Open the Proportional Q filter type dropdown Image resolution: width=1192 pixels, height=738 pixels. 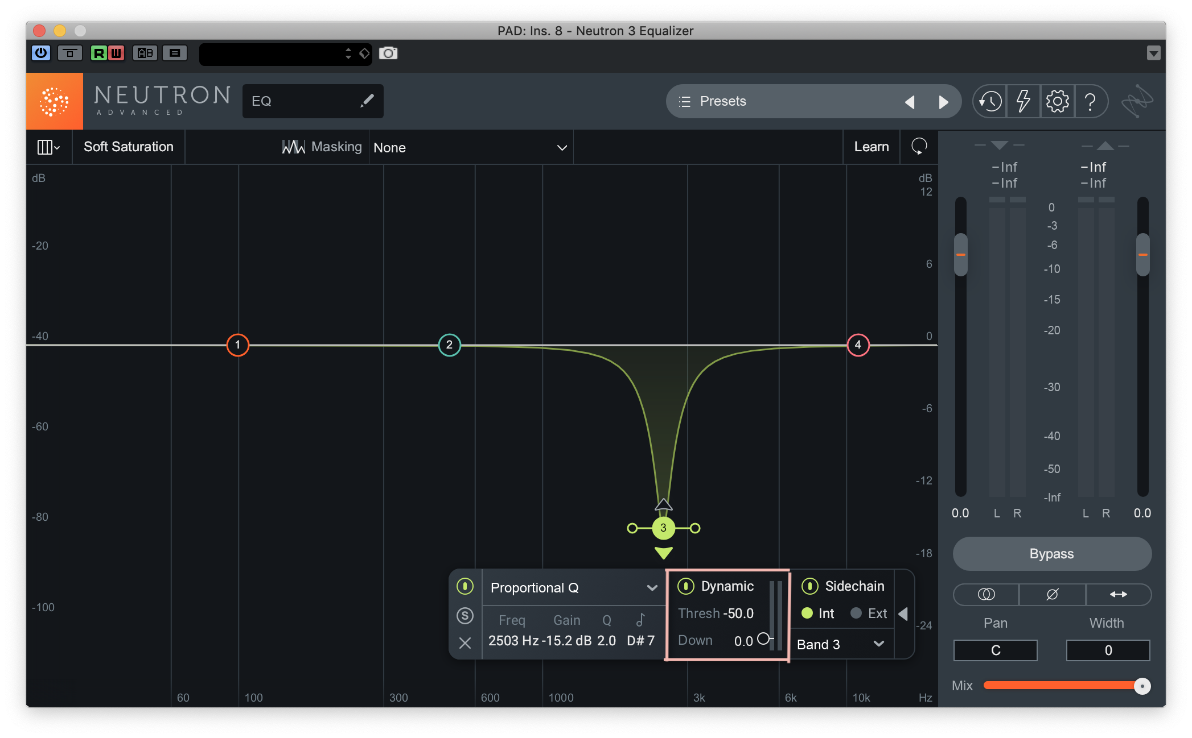click(574, 588)
